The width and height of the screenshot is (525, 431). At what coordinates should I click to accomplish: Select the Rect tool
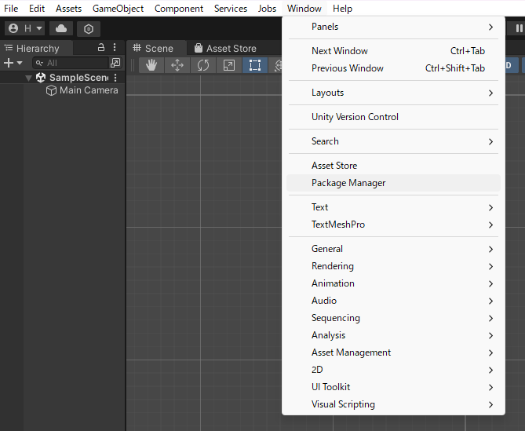pyautogui.click(x=255, y=65)
